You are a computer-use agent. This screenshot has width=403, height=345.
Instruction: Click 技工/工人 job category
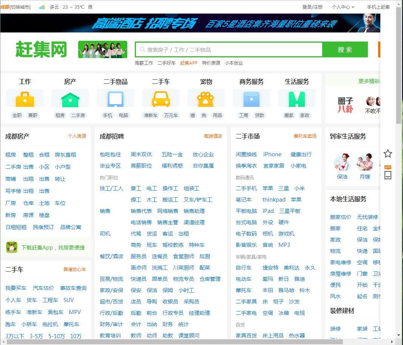coord(111,189)
